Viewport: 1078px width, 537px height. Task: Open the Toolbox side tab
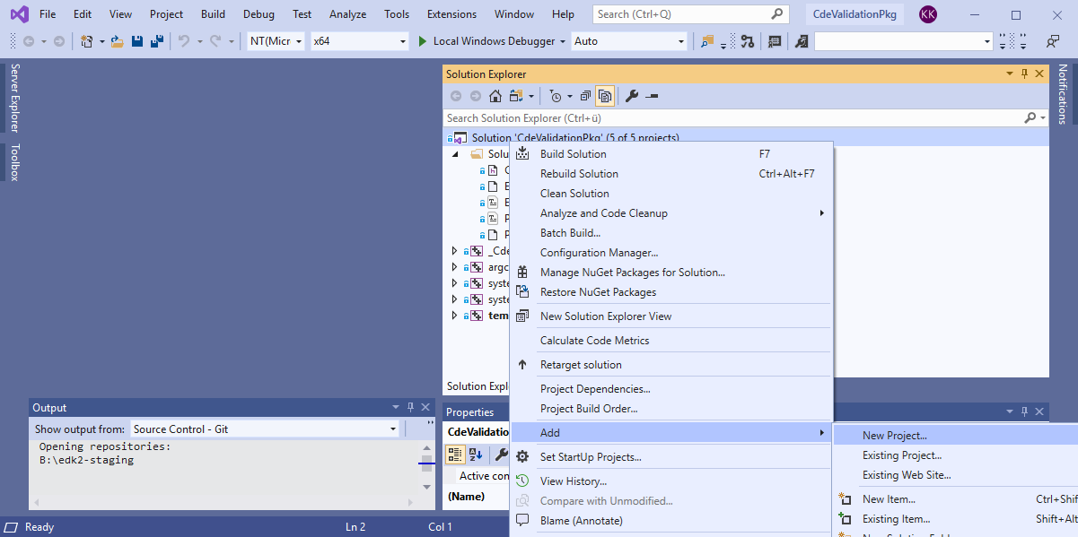14,162
